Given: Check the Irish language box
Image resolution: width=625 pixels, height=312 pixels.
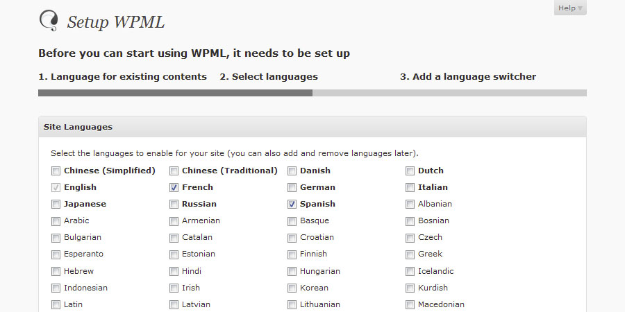Looking at the screenshot, I should [x=174, y=288].
